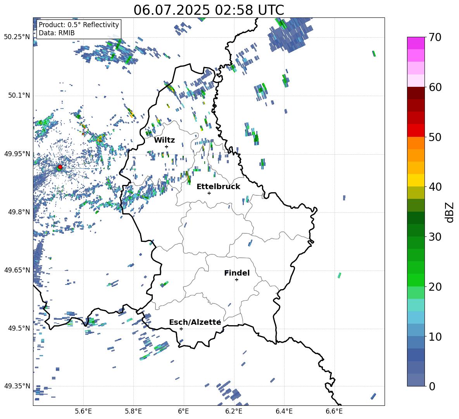Click the 10 tick on the colorbar
The height and width of the screenshot is (419, 459).
coord(435,336)
